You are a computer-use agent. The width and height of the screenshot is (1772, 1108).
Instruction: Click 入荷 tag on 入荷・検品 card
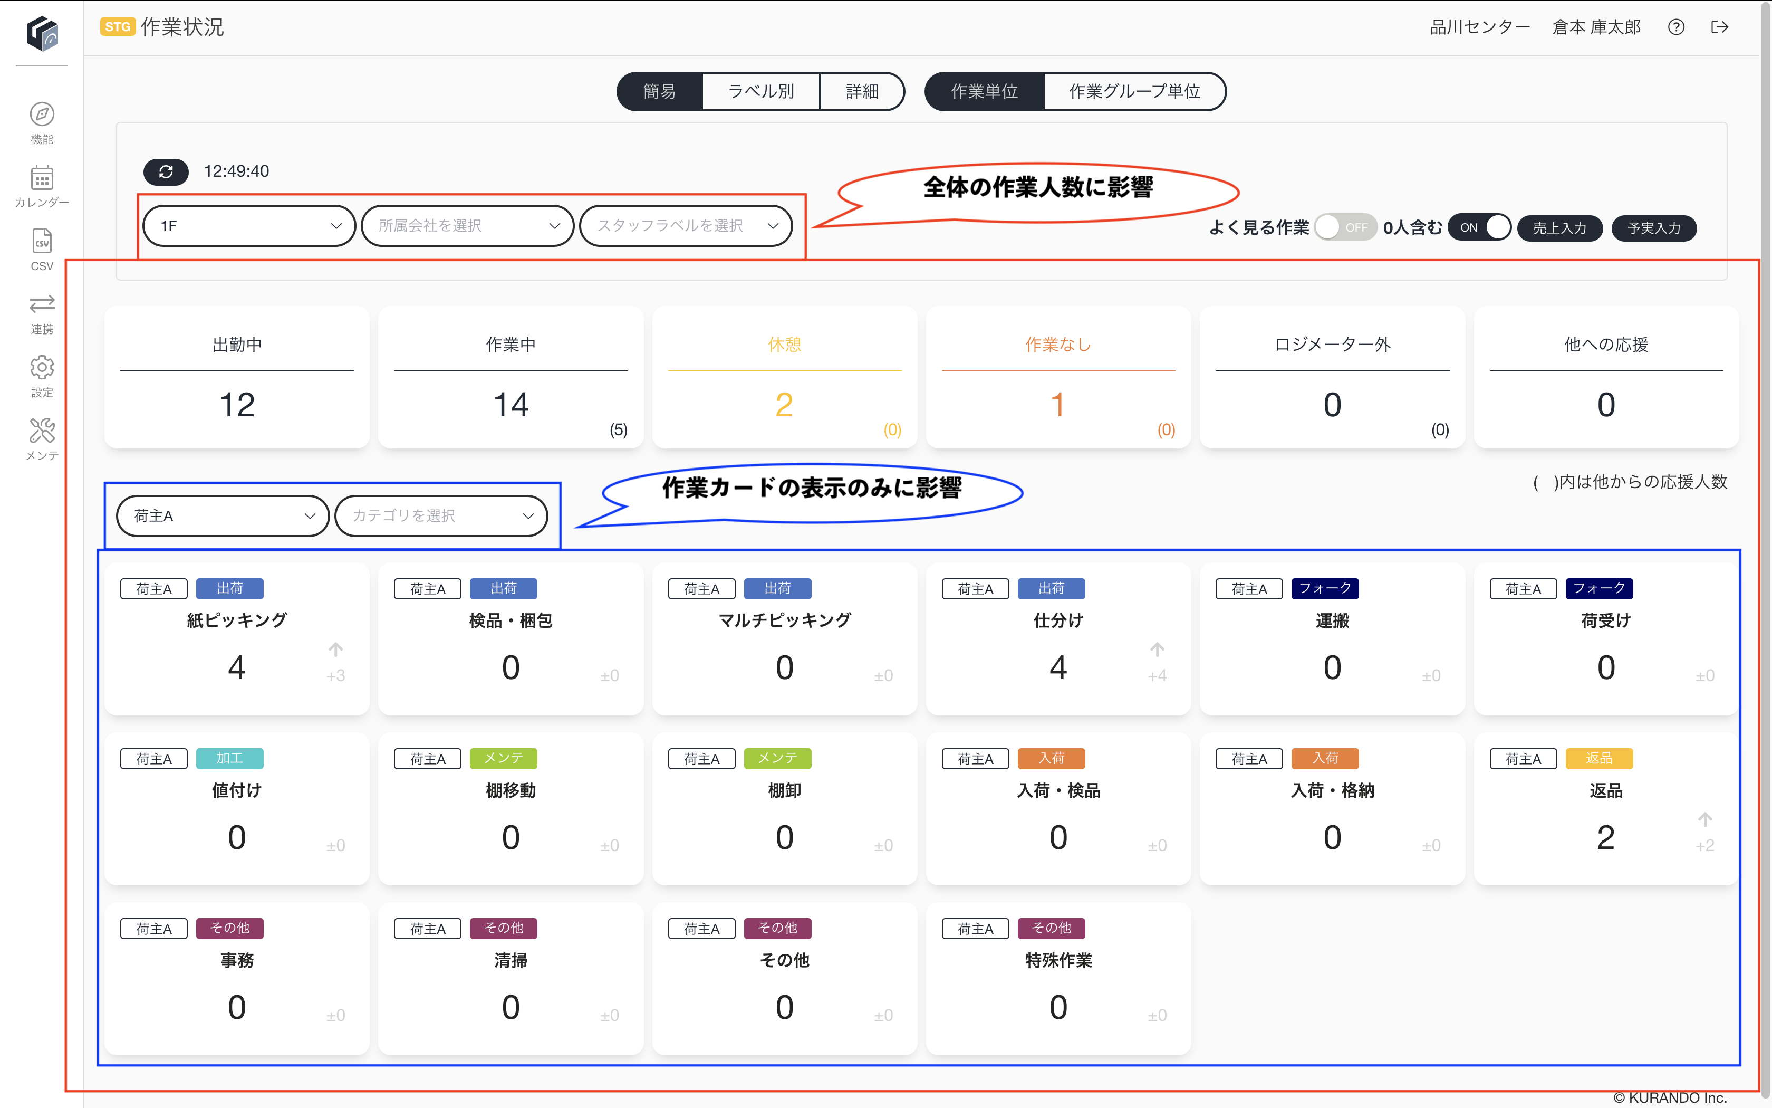(1052, 759)
